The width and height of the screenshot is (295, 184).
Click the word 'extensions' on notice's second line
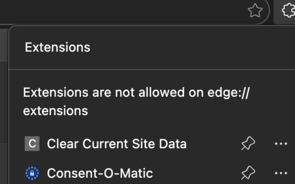click(55, 111)
